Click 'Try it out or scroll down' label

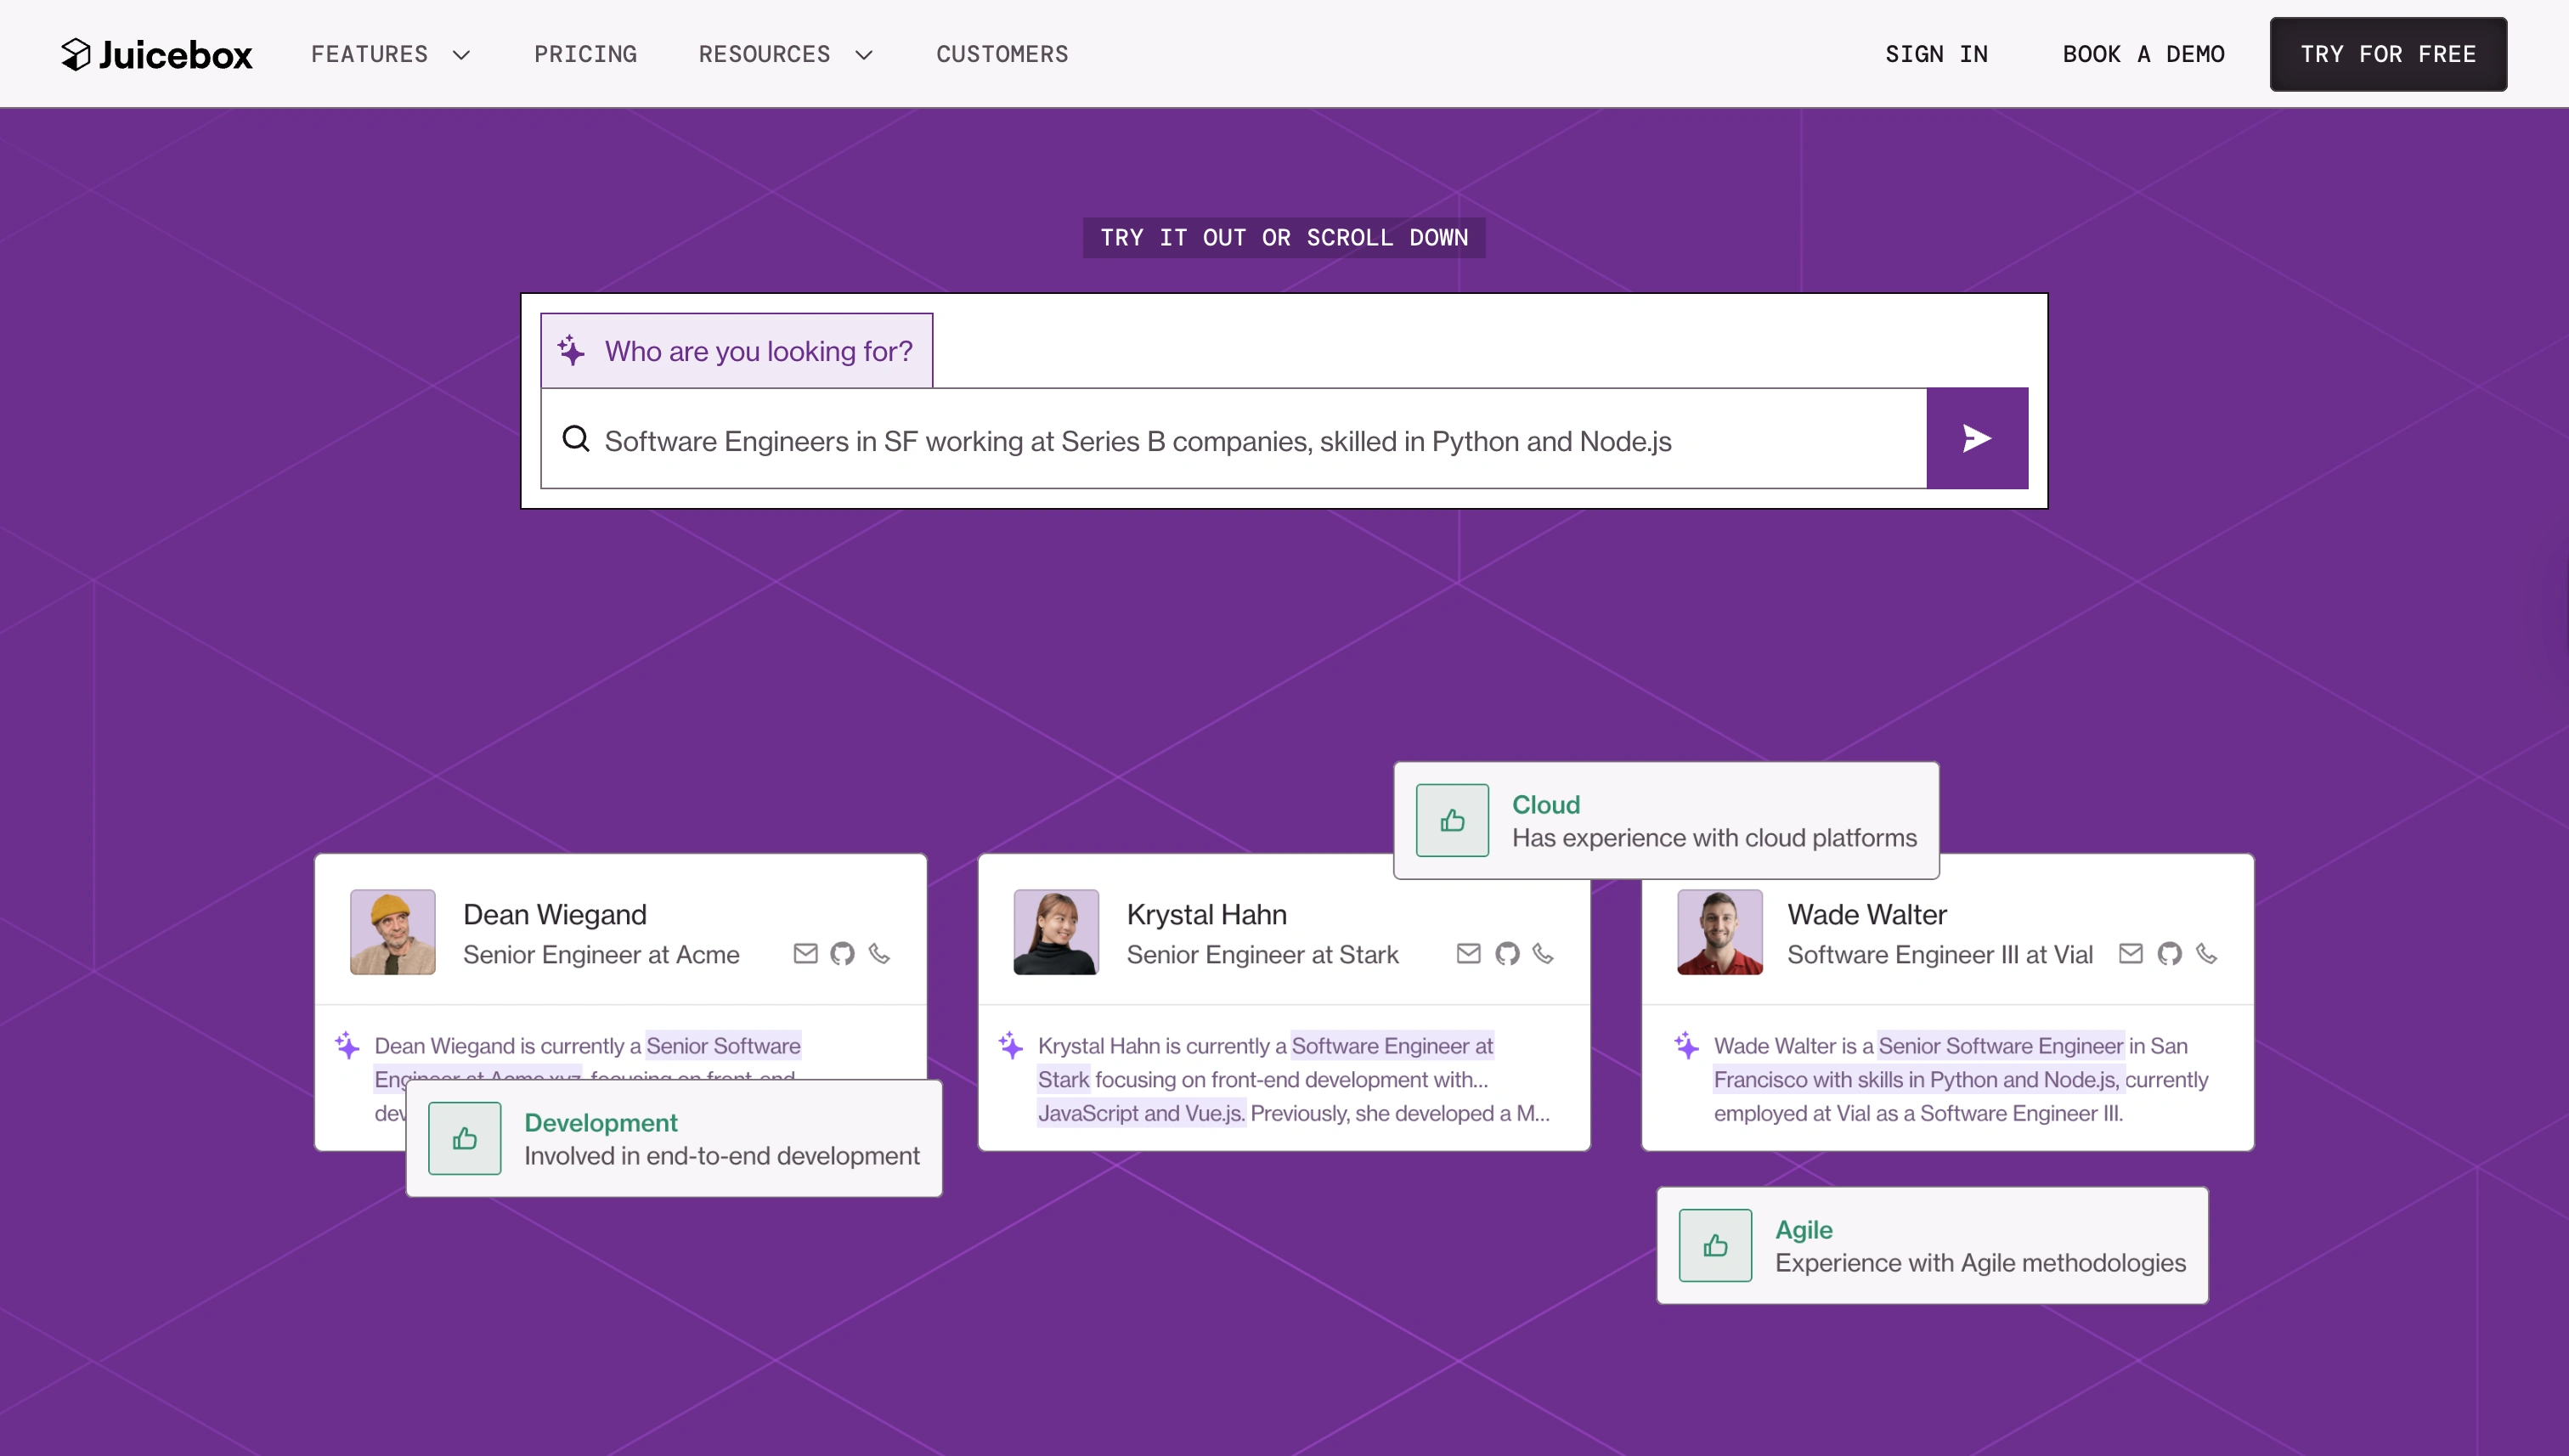click(x=1284, y=238)
